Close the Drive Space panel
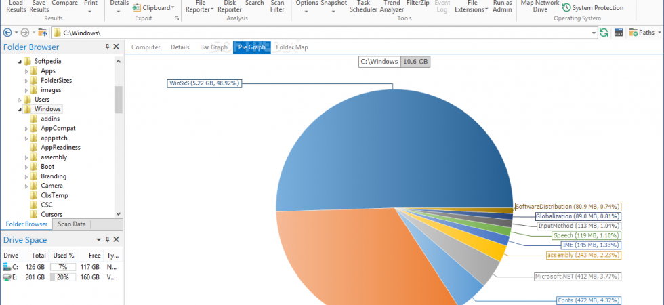Screen dimensions: 664x305 point(117,240)
